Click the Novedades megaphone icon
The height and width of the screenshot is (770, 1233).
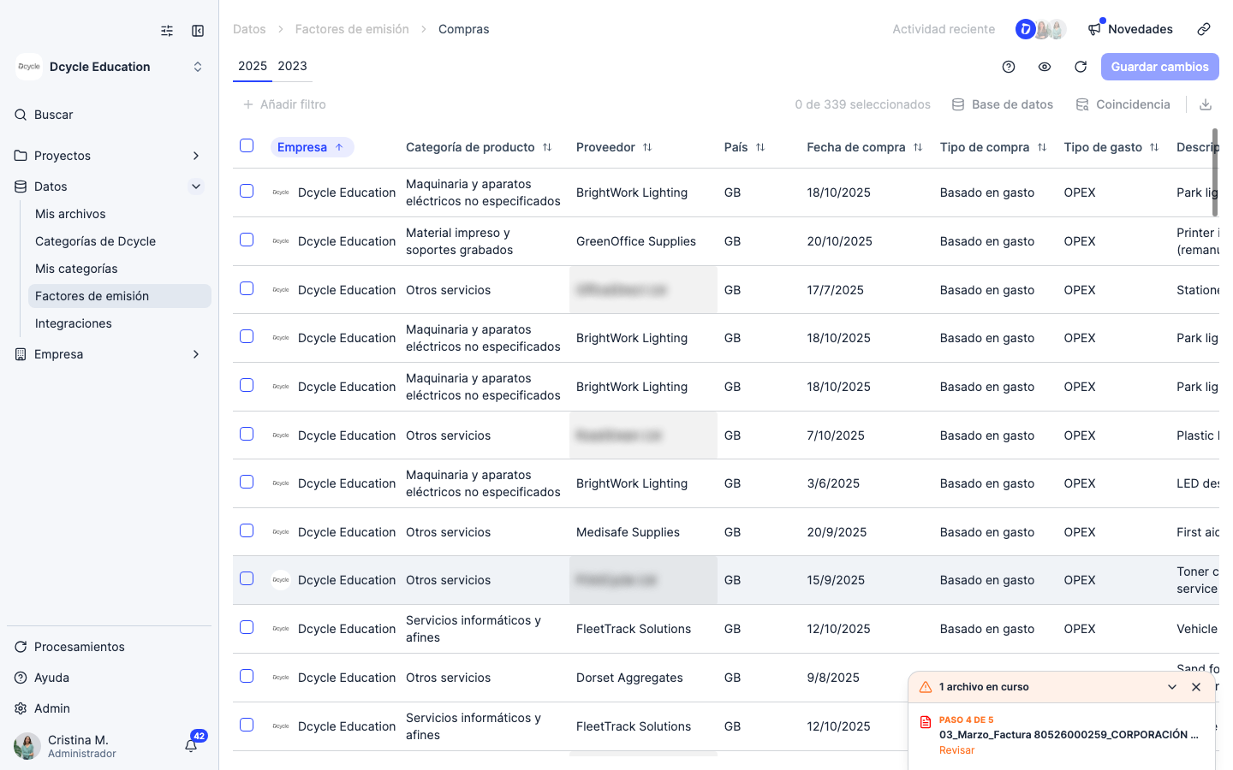click(x=1094, y=29)
